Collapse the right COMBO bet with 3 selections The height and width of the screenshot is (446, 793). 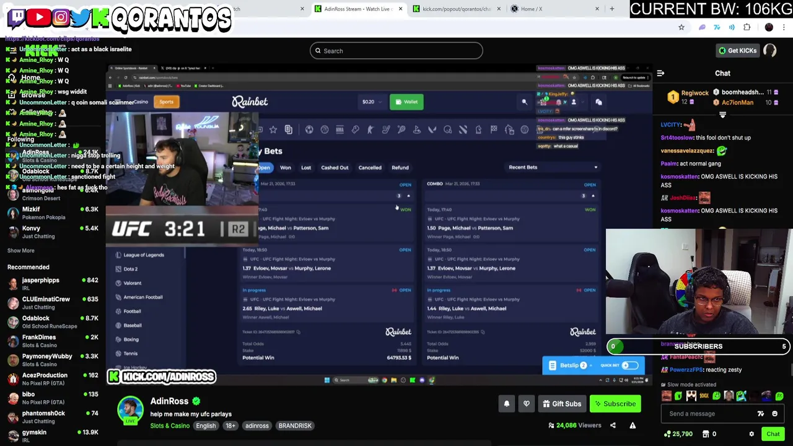click(593, 196)
